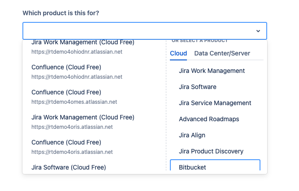Select Jira Software (Cloud Free) site entry
The width and height of the screenshot is (299, 191).
pyautogui.click(x=69, y=167)
